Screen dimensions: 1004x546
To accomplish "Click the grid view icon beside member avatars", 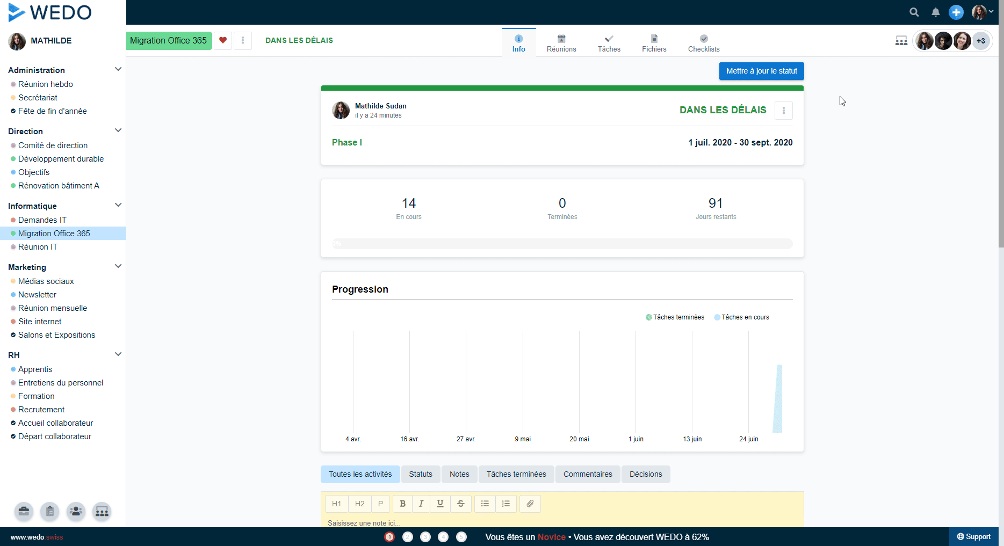I will (x=901, y=41).
